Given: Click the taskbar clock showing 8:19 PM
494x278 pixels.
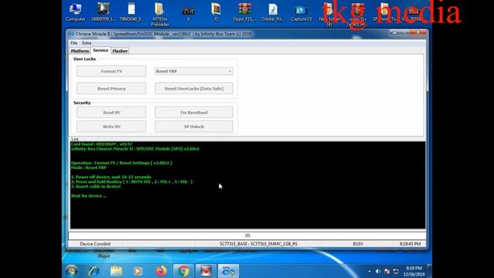Looking at the screenshot, I should [x=414, y=271].
